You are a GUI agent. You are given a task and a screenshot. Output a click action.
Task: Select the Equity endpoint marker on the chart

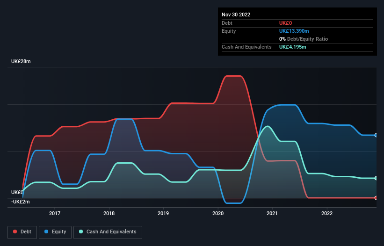pyautogui.click(x=376, y=135)
